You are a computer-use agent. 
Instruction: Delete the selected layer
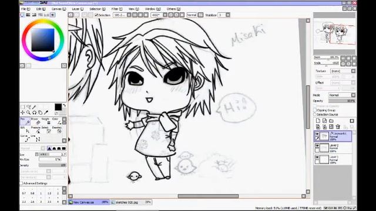coord(338,127)
